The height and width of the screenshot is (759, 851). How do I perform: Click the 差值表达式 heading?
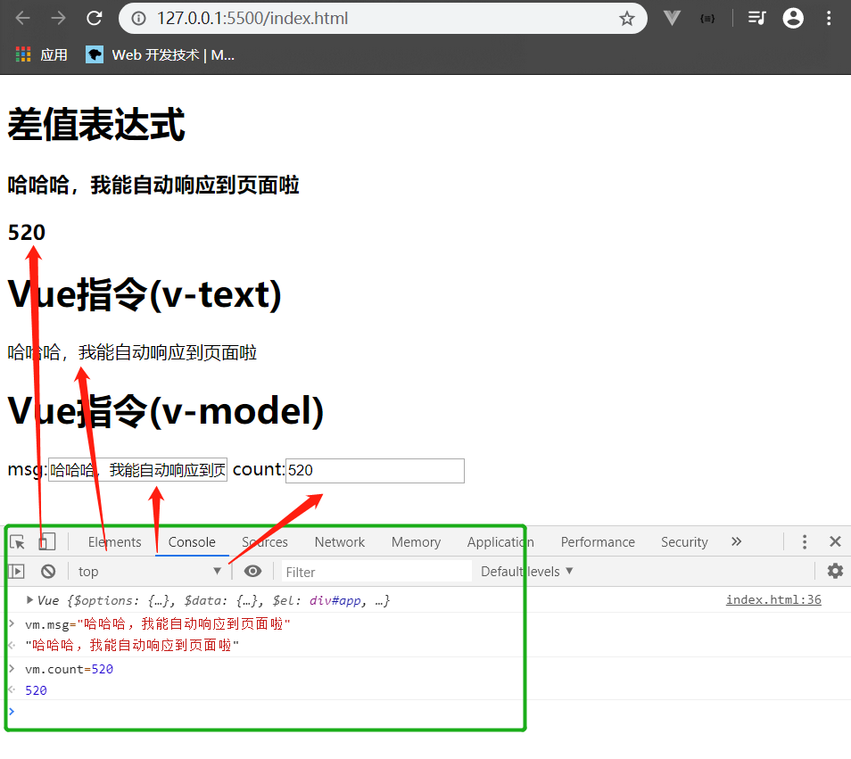coord(96,125)
